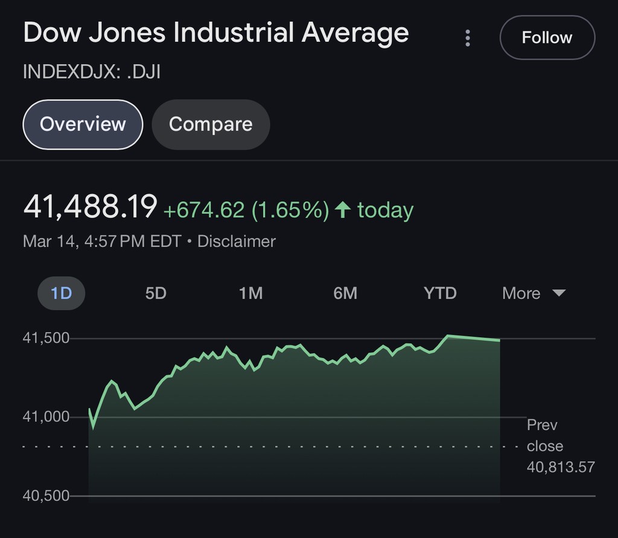Show the 6M chart range
618x538 pixels.
click(345, 293)
